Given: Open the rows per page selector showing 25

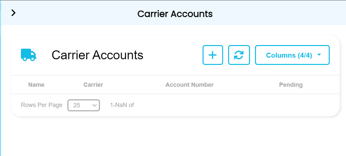Looking at the screenshot, I should coord(83,105).
